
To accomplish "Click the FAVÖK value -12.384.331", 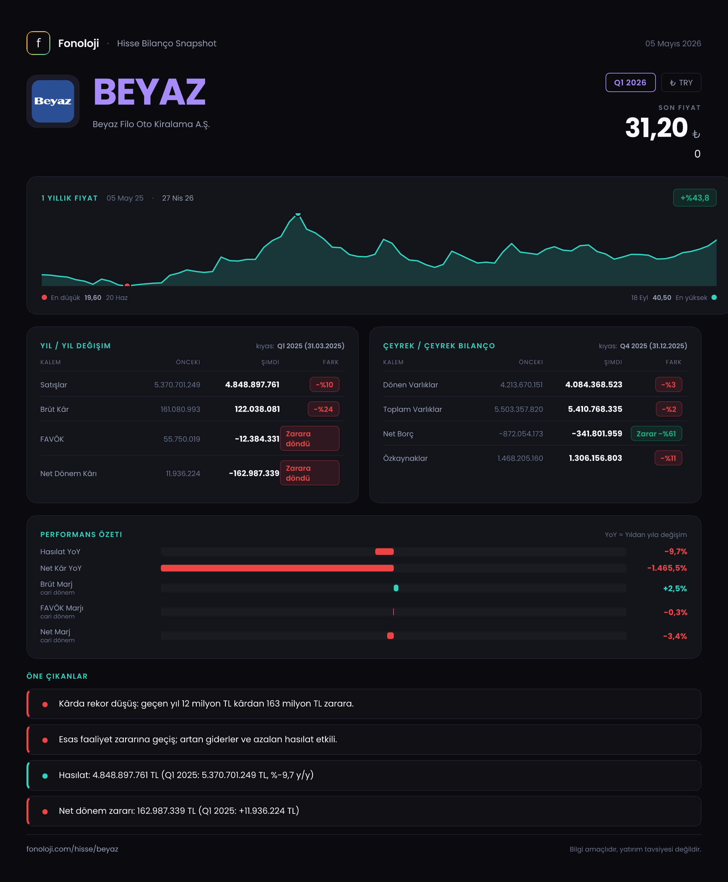I will pyautogui.click(x=257, y=439).
